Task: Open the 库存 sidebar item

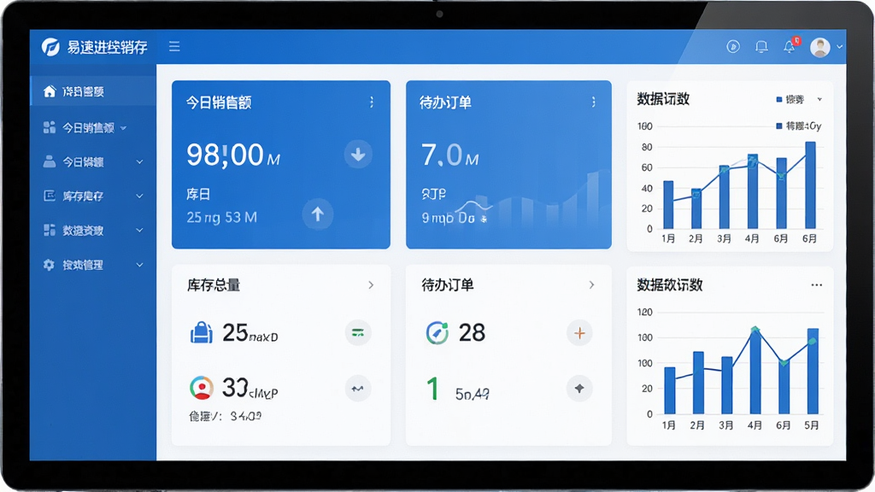Action: click(92, 196)
